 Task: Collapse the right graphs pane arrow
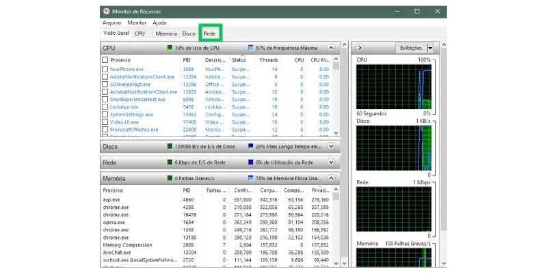click(x=361, y=48)
